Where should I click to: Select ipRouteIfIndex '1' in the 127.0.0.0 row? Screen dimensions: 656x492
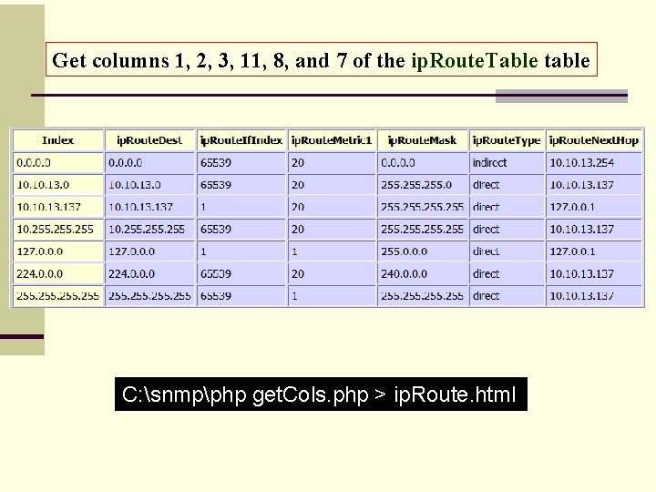[x=241, y=251]
